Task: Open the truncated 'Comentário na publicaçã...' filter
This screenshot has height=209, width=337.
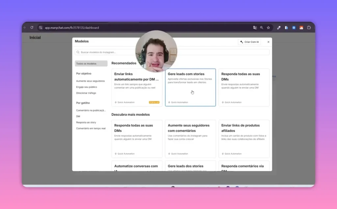Action: click(x=91, y=110)
